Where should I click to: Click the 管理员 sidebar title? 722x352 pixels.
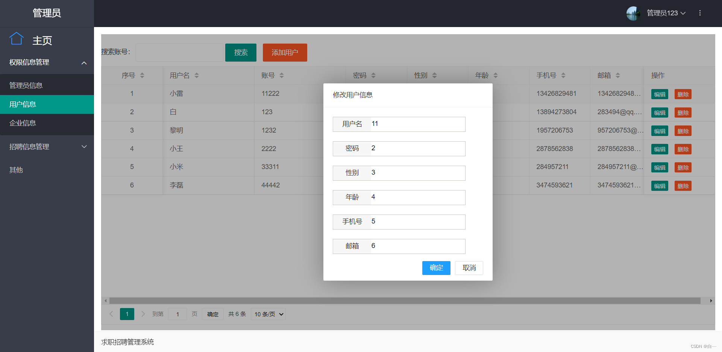(47, 13)
